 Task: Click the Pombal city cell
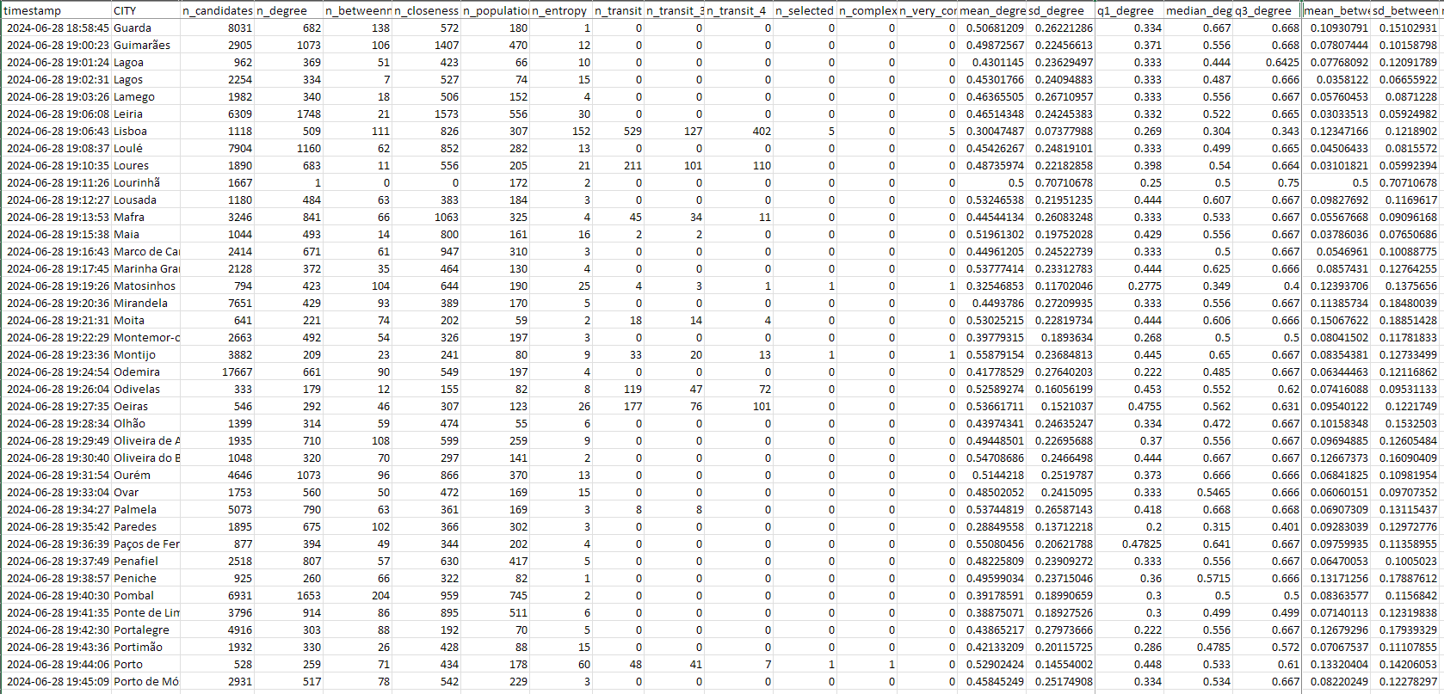pyautogui.click(x=145, y=596)
